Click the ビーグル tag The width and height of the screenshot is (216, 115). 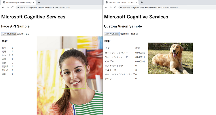point(109,61)
